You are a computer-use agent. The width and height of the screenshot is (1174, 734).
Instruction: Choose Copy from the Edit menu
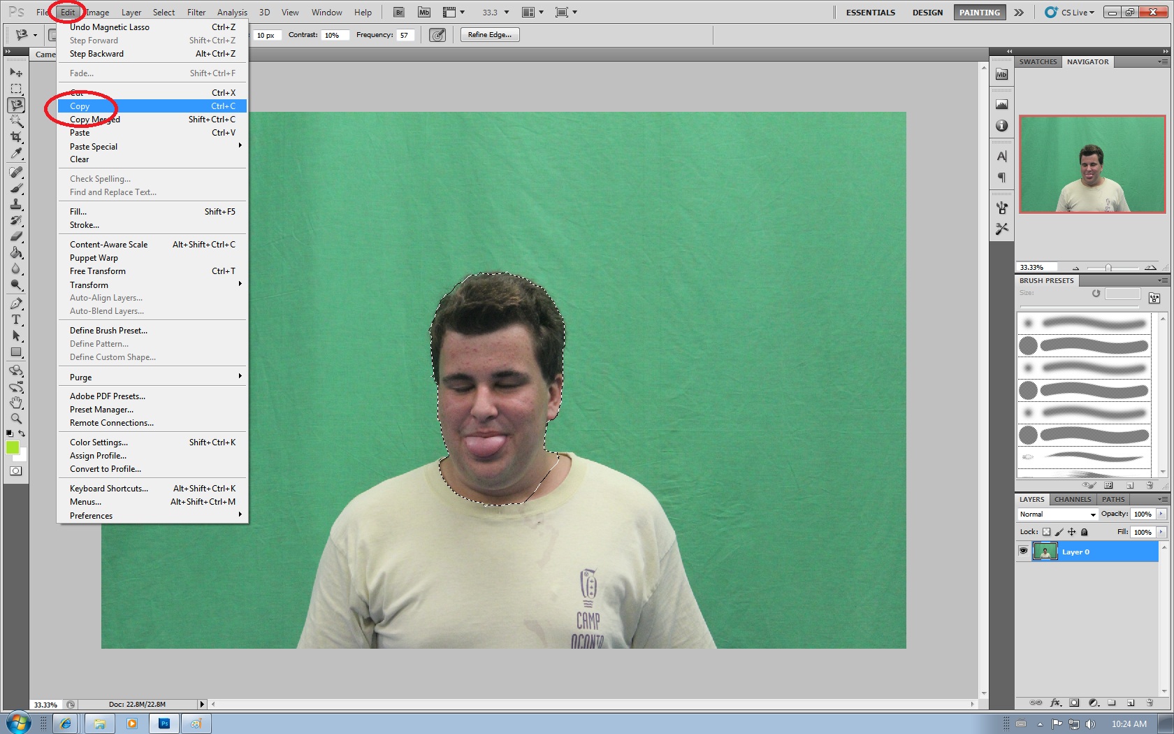tap(152, 106)
